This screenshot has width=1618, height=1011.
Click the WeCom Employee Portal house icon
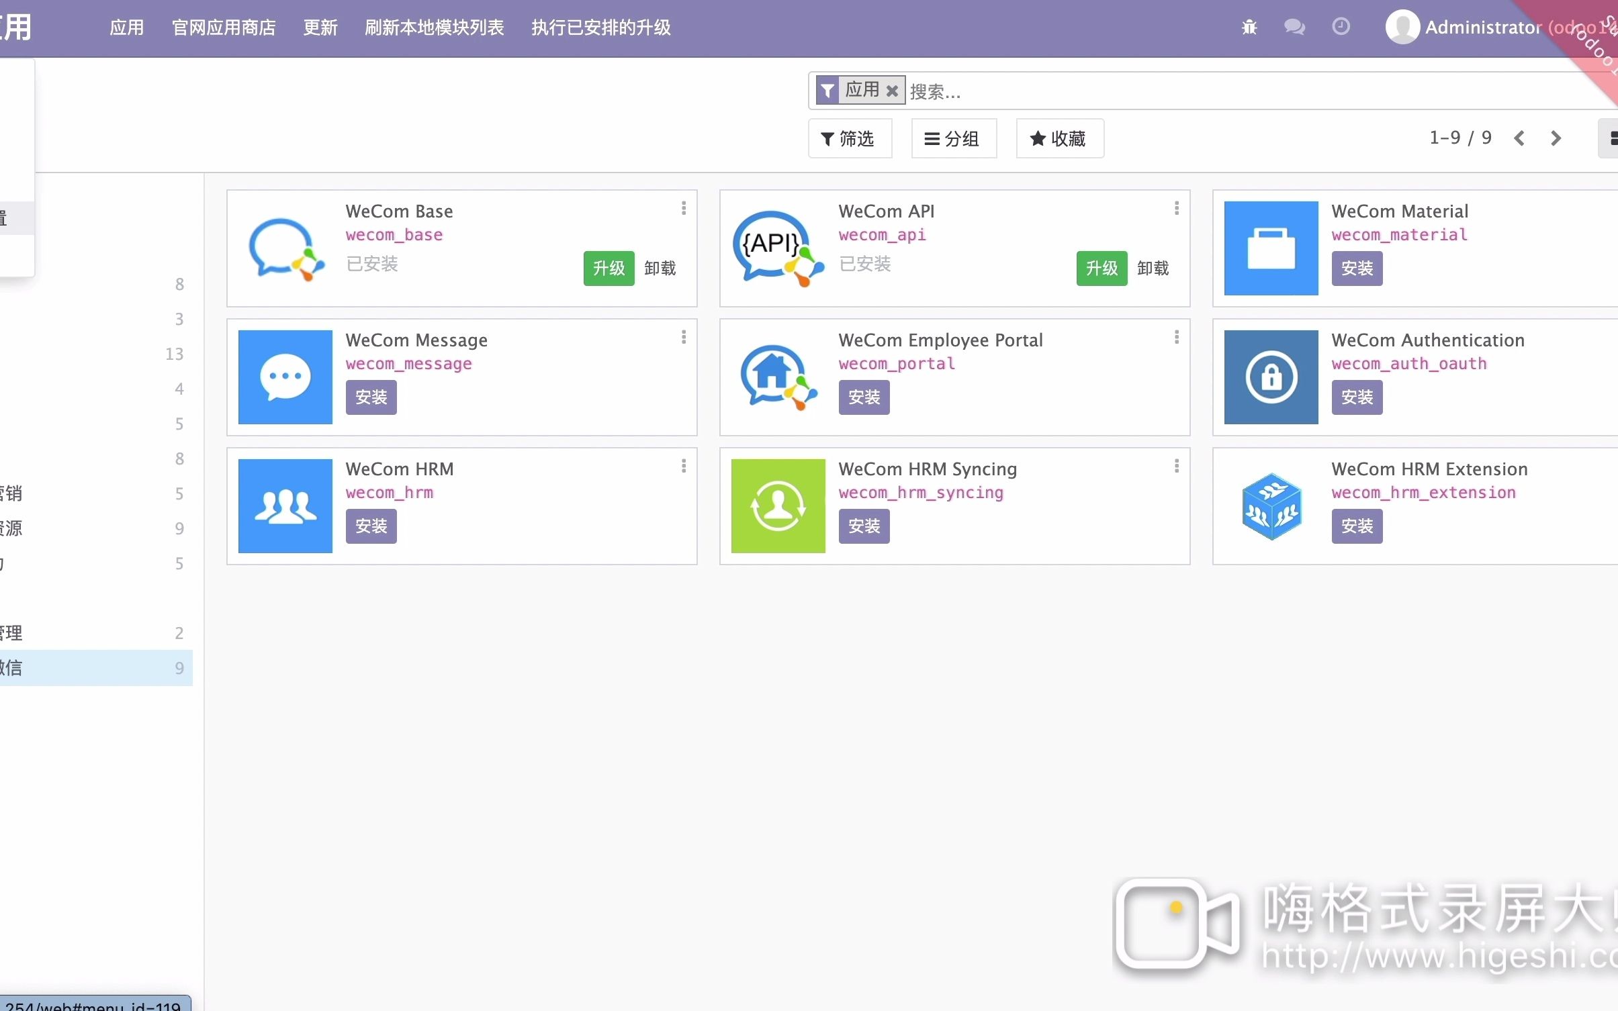pyautogui.click(x=778, y=377)
